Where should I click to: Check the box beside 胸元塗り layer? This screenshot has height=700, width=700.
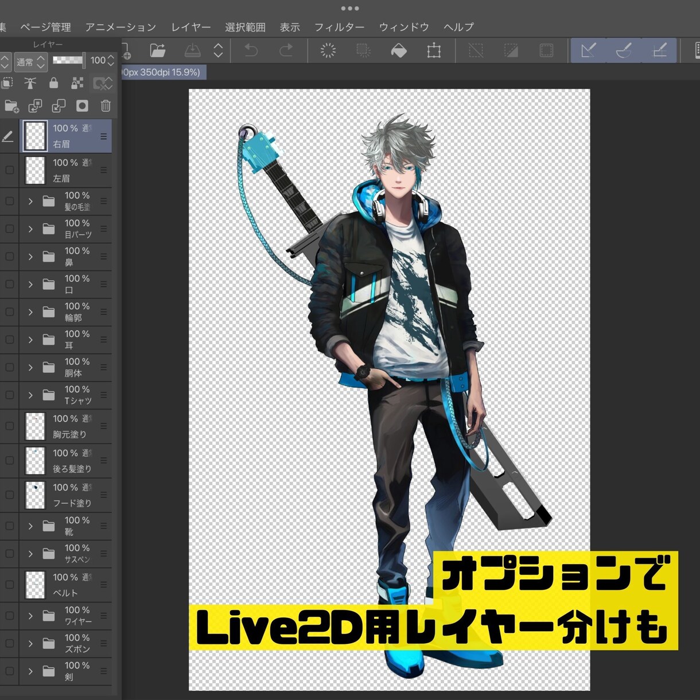click(x=9, y=426)
